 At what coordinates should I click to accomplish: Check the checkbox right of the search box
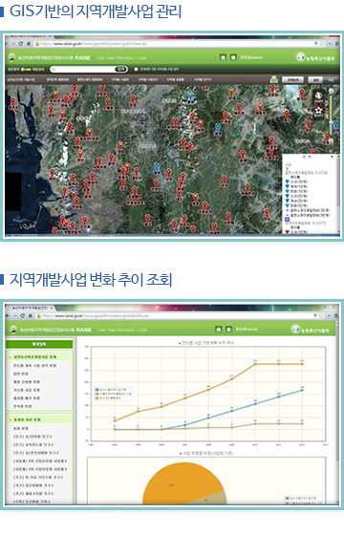coord(136,69)
